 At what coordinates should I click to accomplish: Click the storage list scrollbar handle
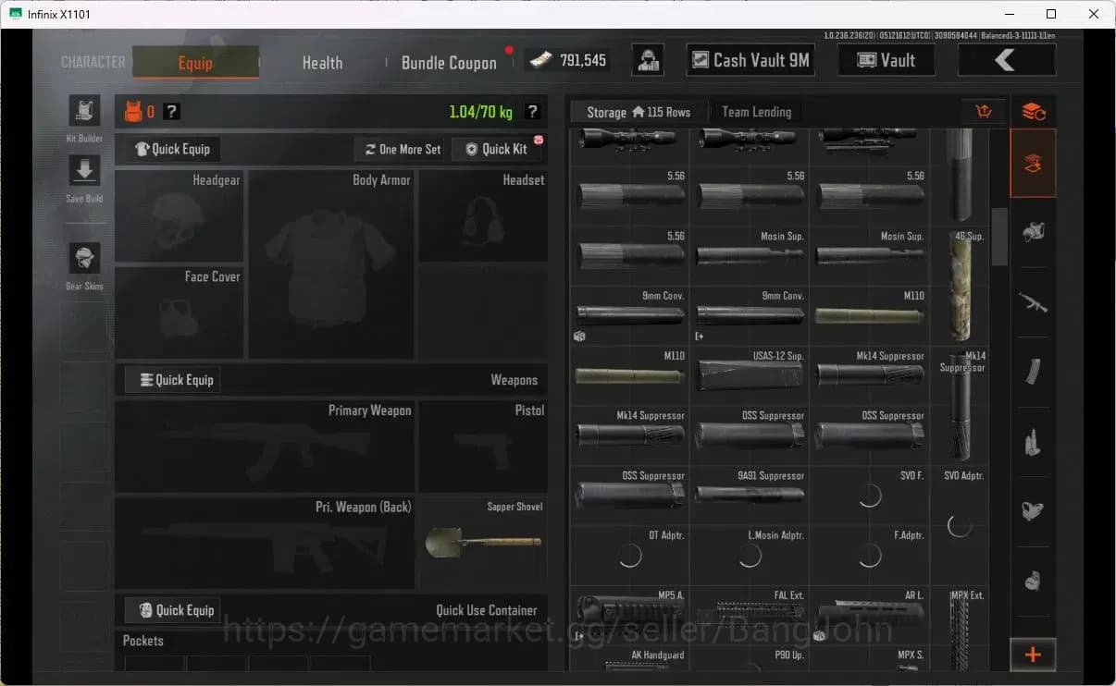pyautogui.click(x=999, y=237)
